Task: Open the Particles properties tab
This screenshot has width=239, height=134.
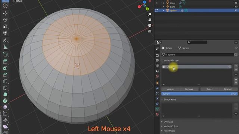Action: click(157, 93)
